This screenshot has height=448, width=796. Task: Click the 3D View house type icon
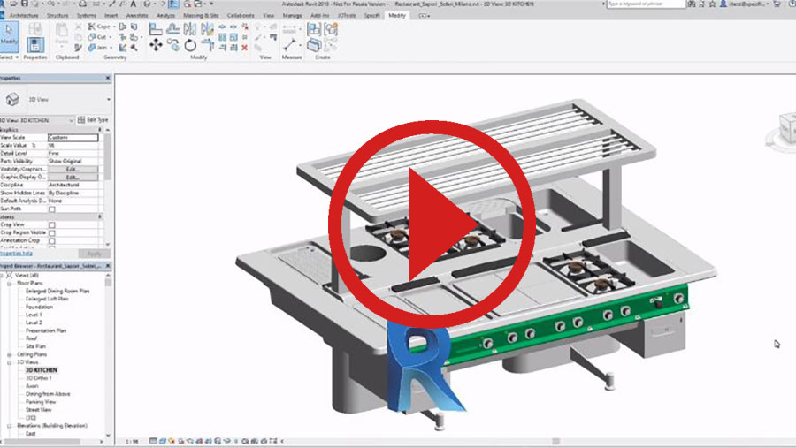pos(12,100)
